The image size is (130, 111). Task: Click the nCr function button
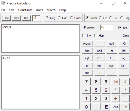(124, 43)
